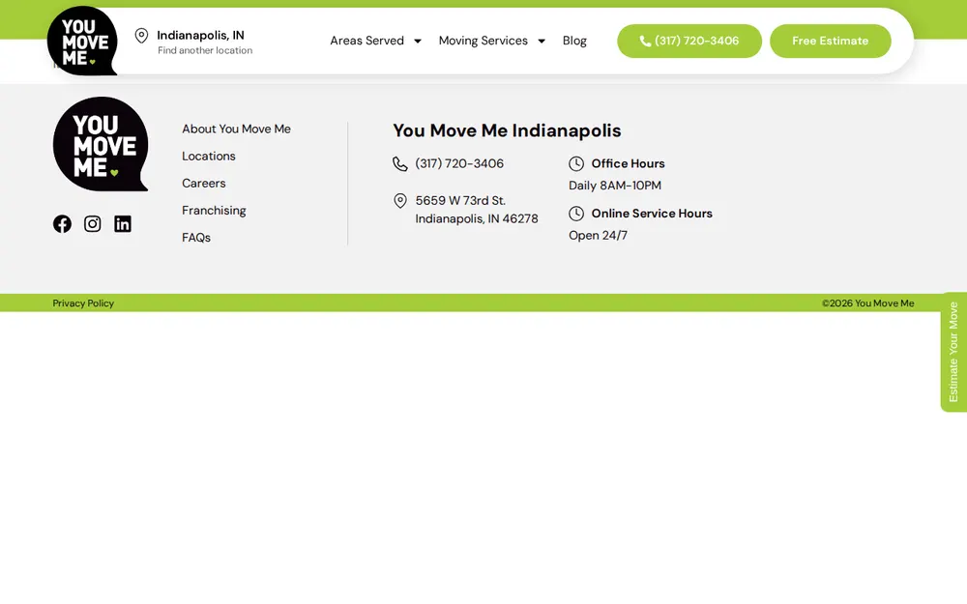This screenshot has width=967, height=604.
Task: Open the About You Move Me footer link
Action: 236,129
